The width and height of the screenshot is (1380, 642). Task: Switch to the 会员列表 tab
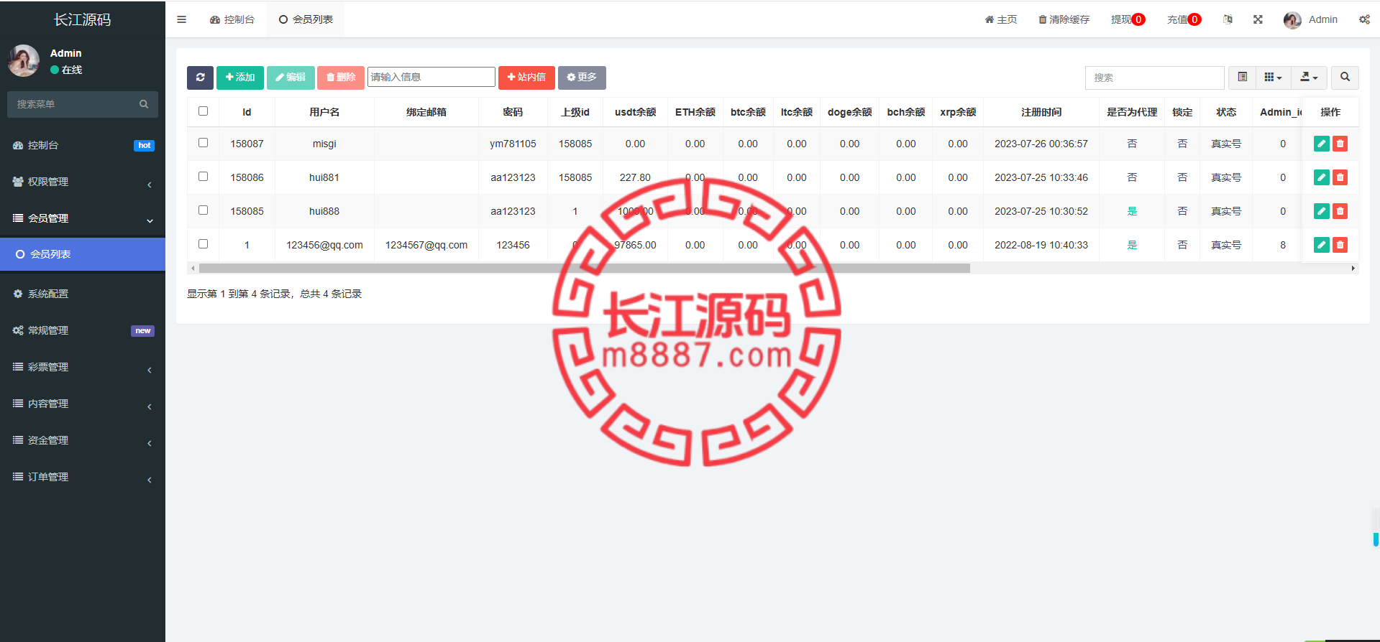point(306,19)
